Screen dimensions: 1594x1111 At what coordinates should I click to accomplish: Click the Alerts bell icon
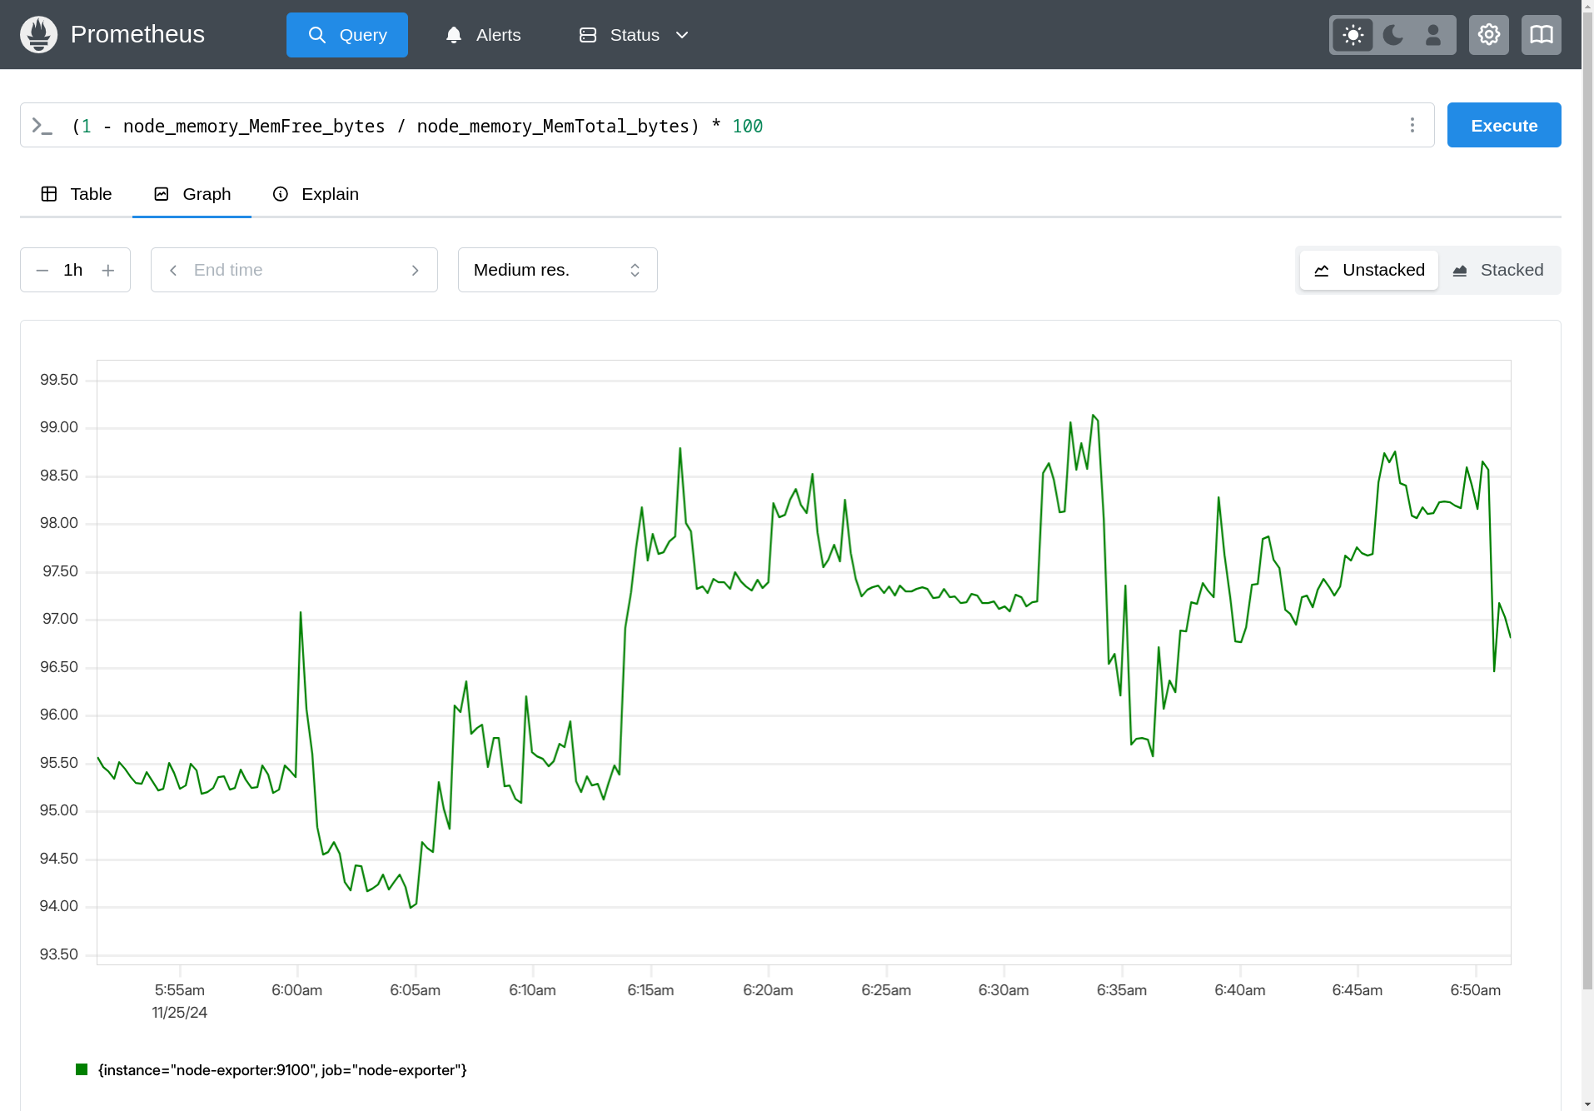click(x=452, y=34)
